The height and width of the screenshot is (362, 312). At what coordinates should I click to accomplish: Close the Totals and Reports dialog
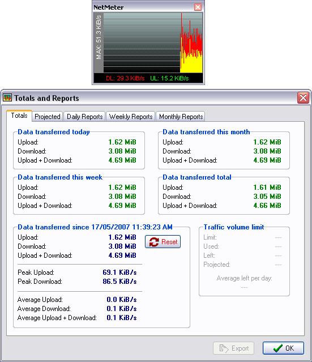[x=303, y=97]
